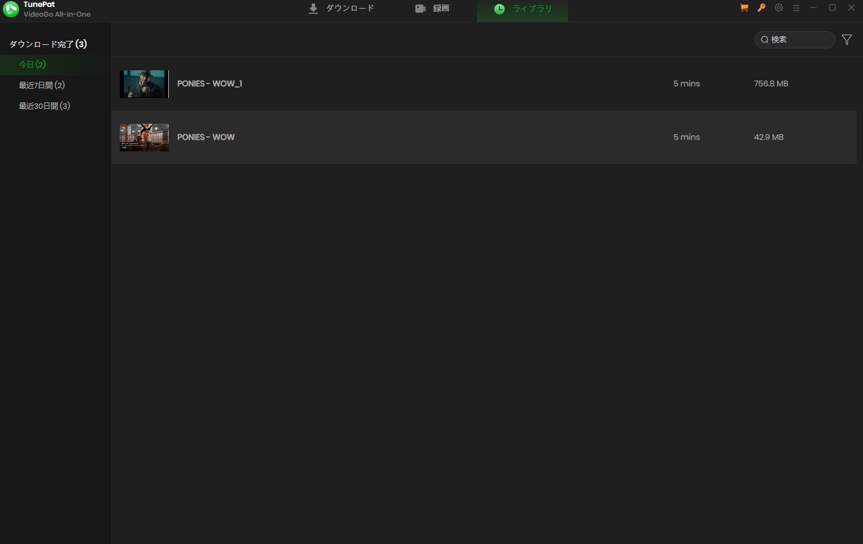Click the PONIES - WOW_1 thumbnail
This screenshot has width=863, height=544.
click(x=143, y=83)
